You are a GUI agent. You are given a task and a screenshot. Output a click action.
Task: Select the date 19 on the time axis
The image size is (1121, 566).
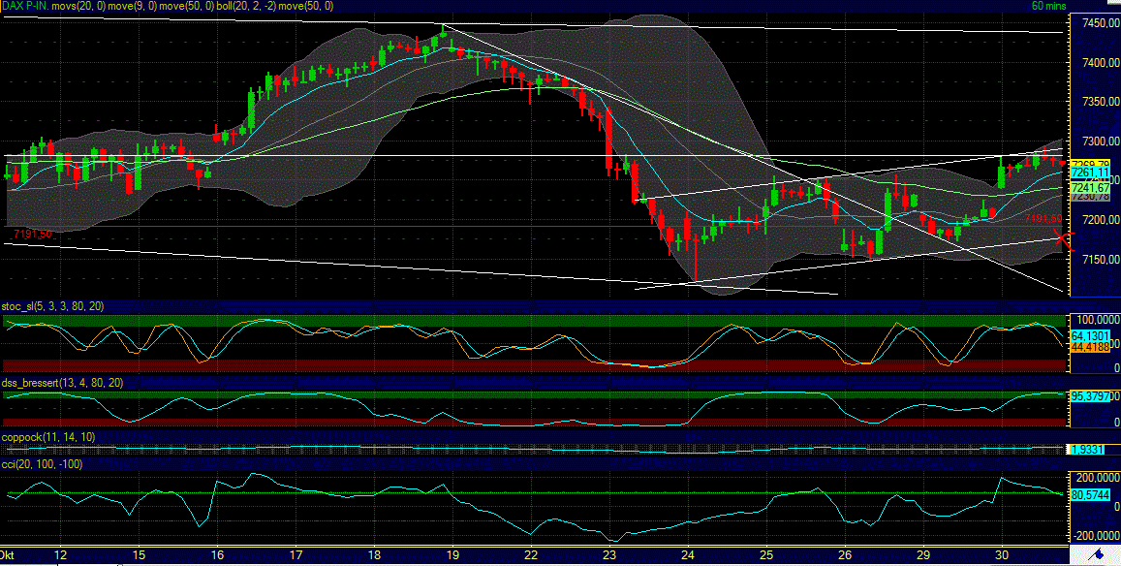(x=452, y=555)
